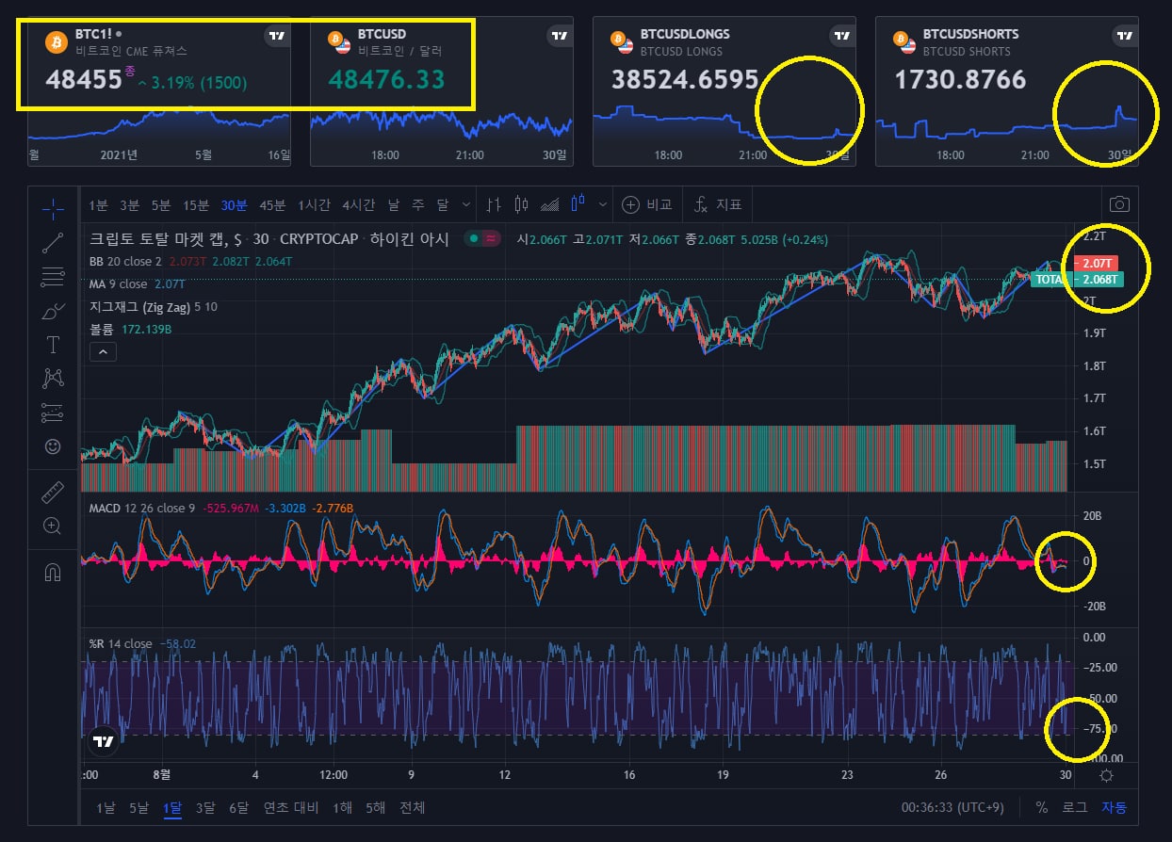Set date range to 연초 대비

[x=291, y=807]
